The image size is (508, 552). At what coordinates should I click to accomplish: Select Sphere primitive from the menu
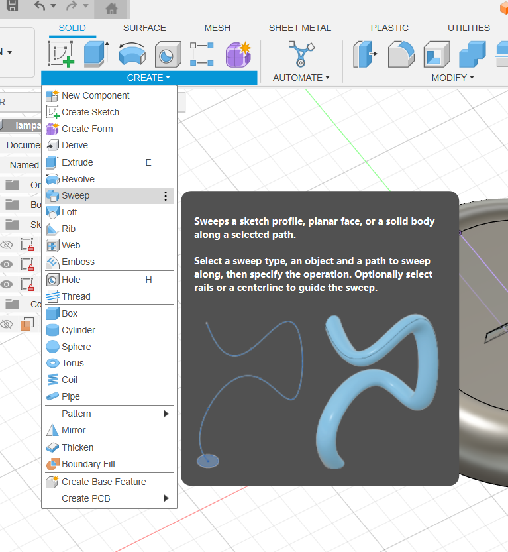tap(109, 347)
